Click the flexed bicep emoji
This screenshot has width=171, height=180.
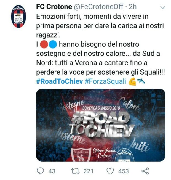132,81
